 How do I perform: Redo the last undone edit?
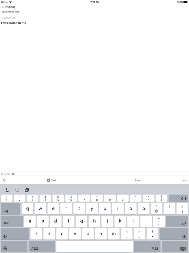pos(17,190)
